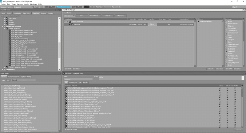
Task: Click the Start Capture button
Action: point(38,7)
